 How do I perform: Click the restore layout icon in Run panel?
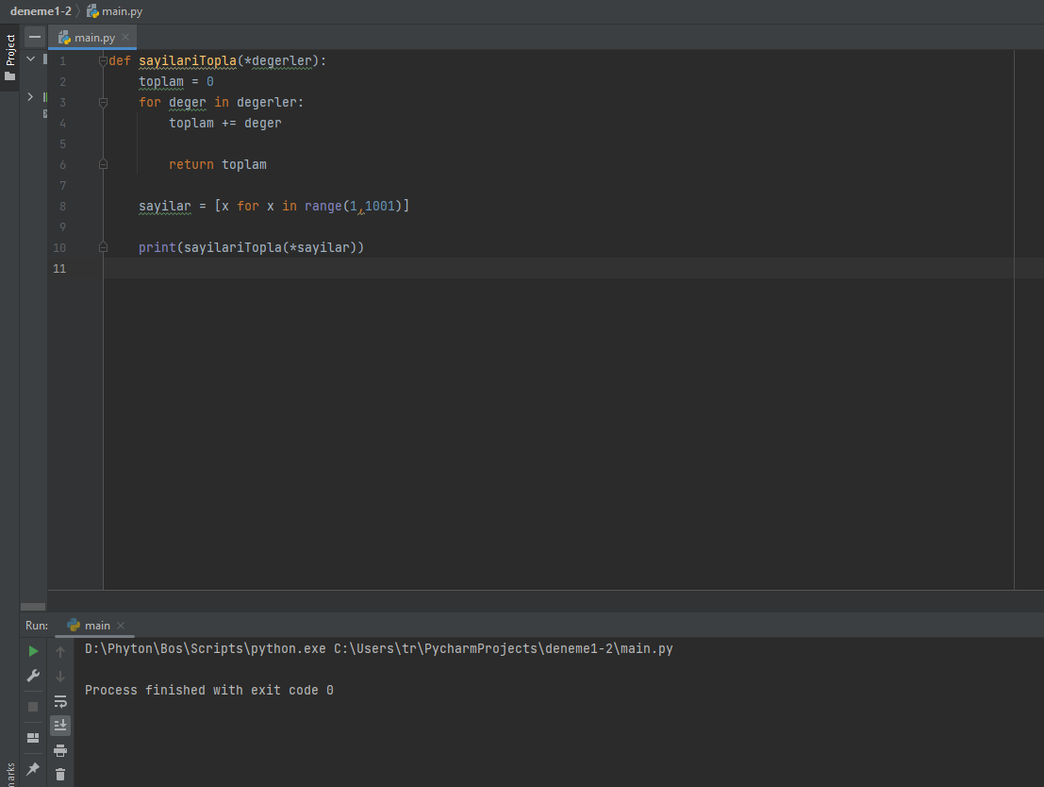tap(33, 737)
